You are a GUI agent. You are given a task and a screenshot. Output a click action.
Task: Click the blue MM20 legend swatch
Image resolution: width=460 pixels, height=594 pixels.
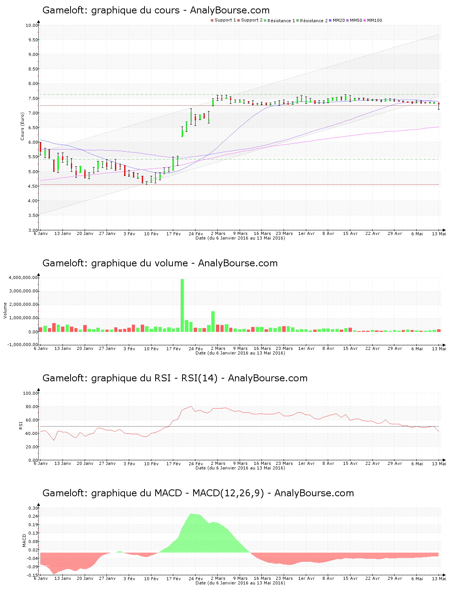click(330, 20)
